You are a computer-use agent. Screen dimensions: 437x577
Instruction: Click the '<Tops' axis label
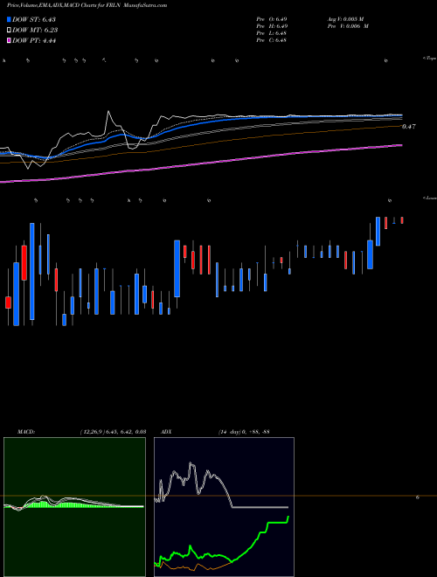pyautogui.click(x=430, y=59)
